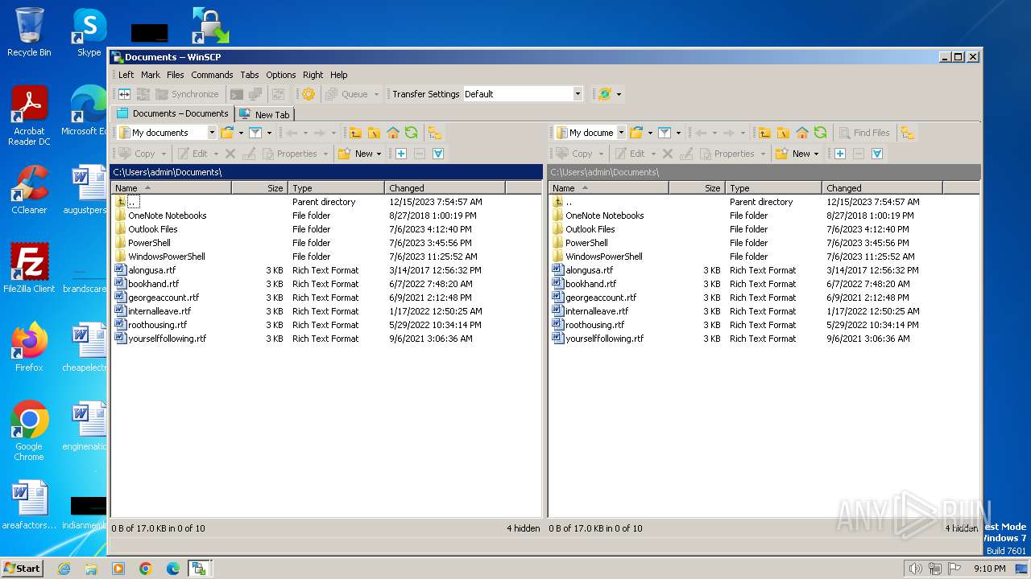Open the Windows Start menu
Screen dimensions: 1031x579
pos(23,568)
